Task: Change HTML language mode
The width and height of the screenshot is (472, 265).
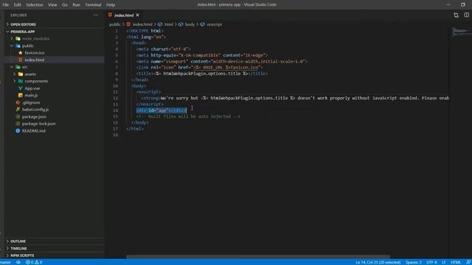Action: coord(456,262)
